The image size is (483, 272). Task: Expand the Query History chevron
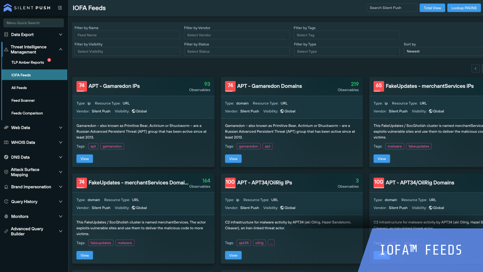coord(61,201)
